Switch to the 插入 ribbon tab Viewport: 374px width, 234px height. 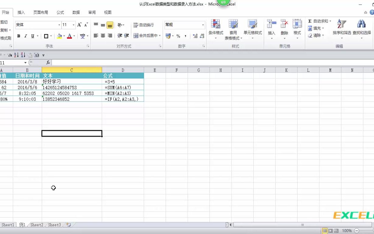(x=21, y=12)
